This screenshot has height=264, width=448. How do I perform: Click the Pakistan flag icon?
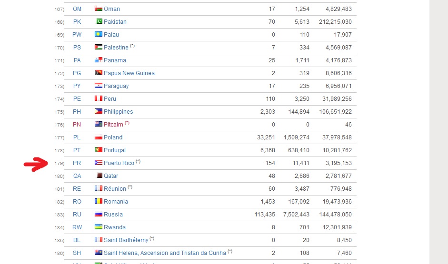(99, 22)
